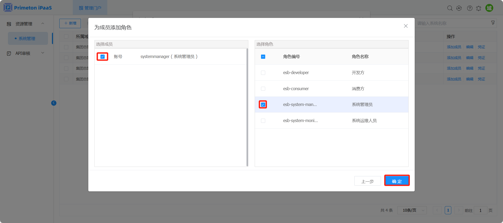503x223 pixels.
Task: Click the Primeton iPaaS logo
Action: (x=28, y=8)
